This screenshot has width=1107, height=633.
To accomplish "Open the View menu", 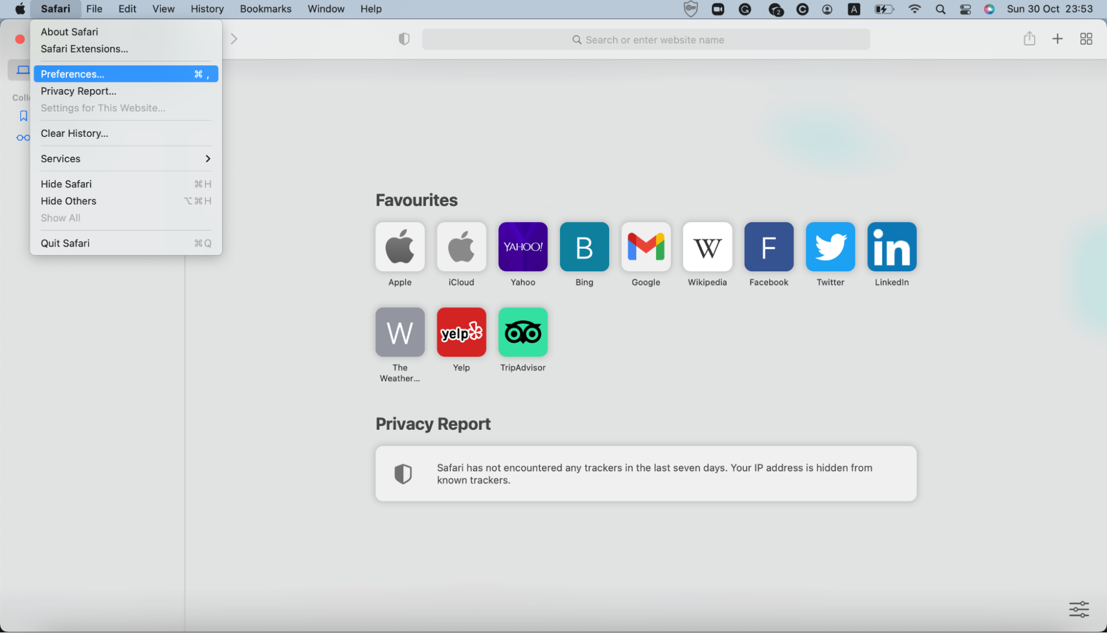I will [x=163, y=9].
